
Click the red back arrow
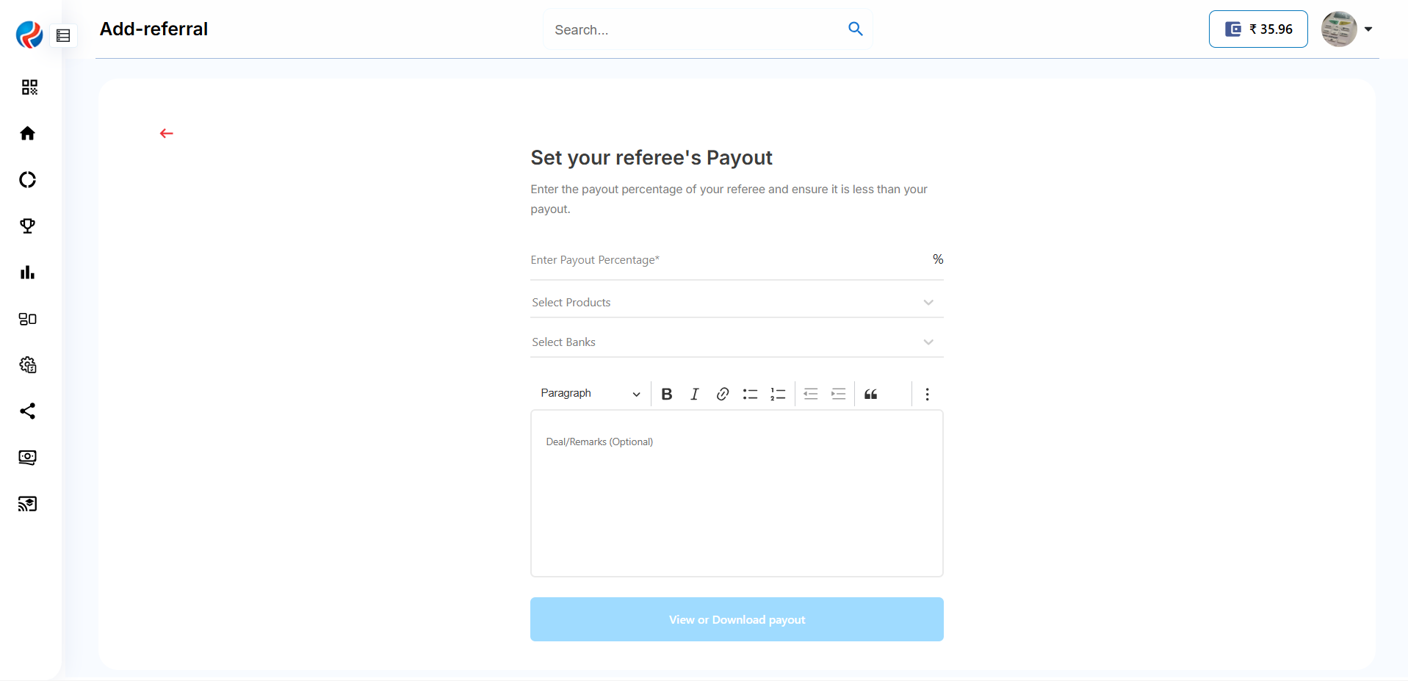(167, 133)
